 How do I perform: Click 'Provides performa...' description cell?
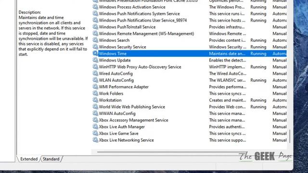228,87
